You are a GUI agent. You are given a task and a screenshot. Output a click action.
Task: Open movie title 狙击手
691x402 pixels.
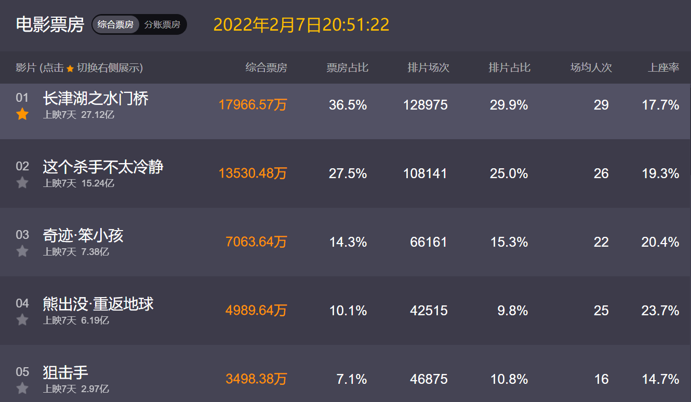pos(65,372)
